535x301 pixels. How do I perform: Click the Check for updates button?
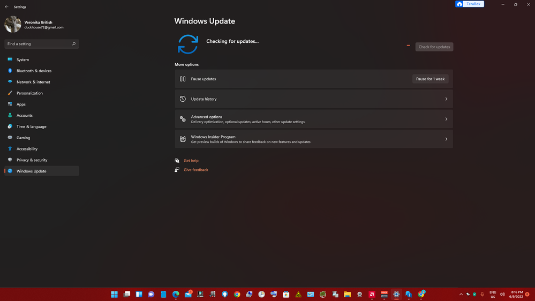[434, 47]
